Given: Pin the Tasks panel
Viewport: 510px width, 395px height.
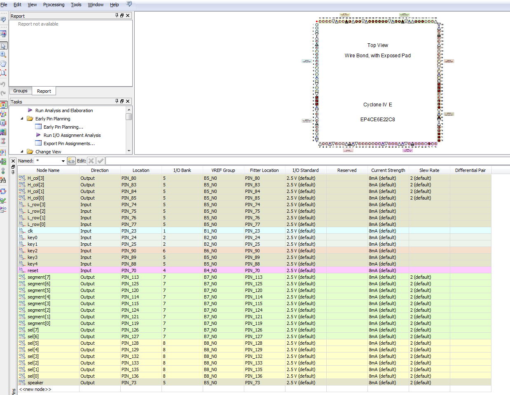Looking at the screenshot, I should pos(117,101).
